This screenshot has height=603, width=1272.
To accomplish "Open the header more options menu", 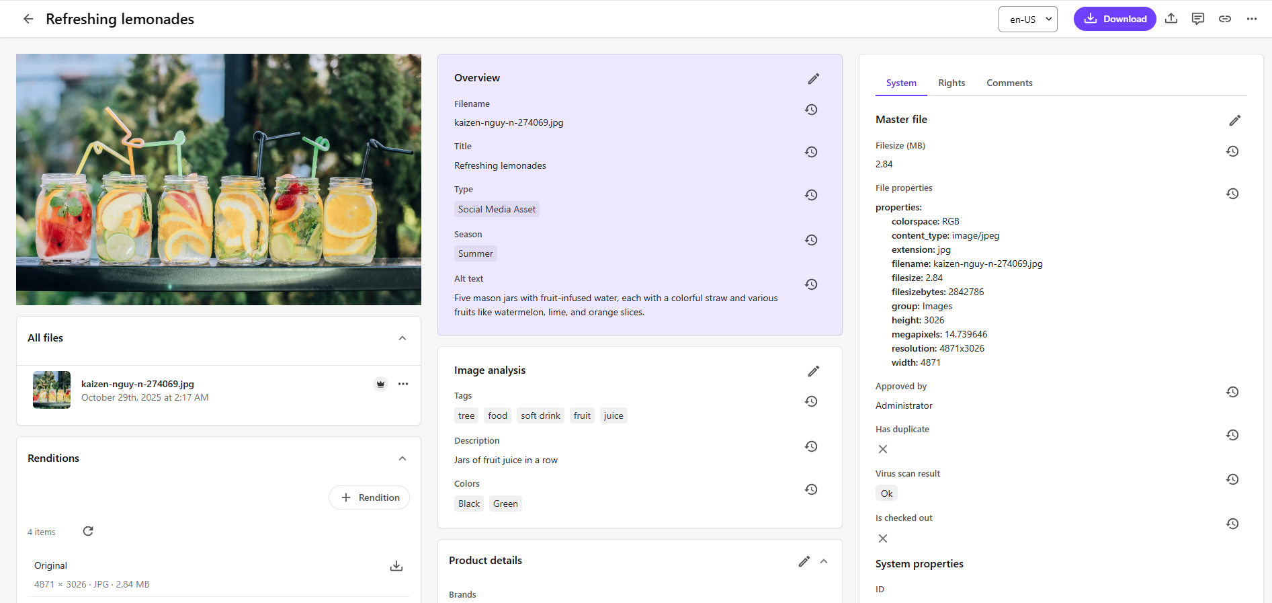I will 1252,19.
